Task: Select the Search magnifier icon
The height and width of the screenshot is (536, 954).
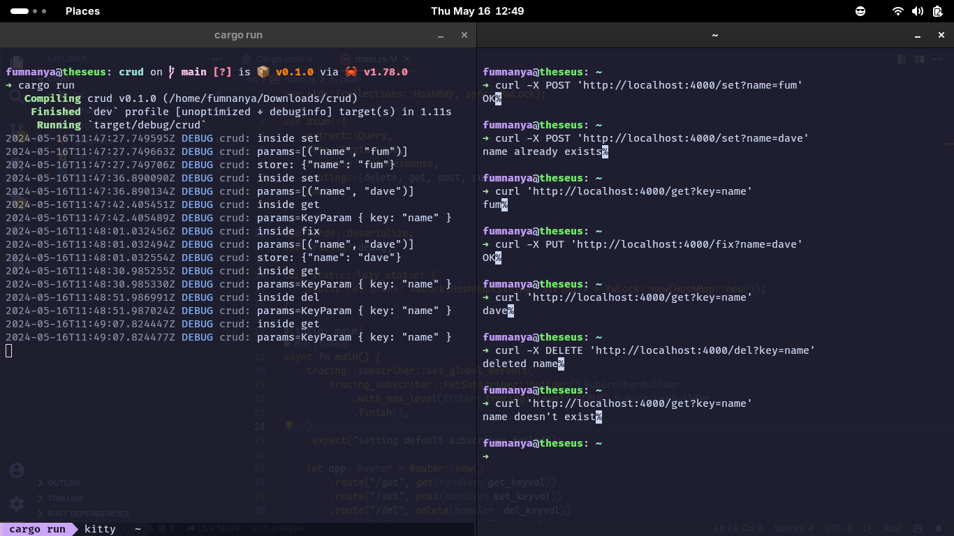Action: (16, 98)
